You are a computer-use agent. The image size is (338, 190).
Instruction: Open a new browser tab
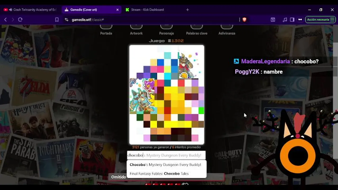188,10
